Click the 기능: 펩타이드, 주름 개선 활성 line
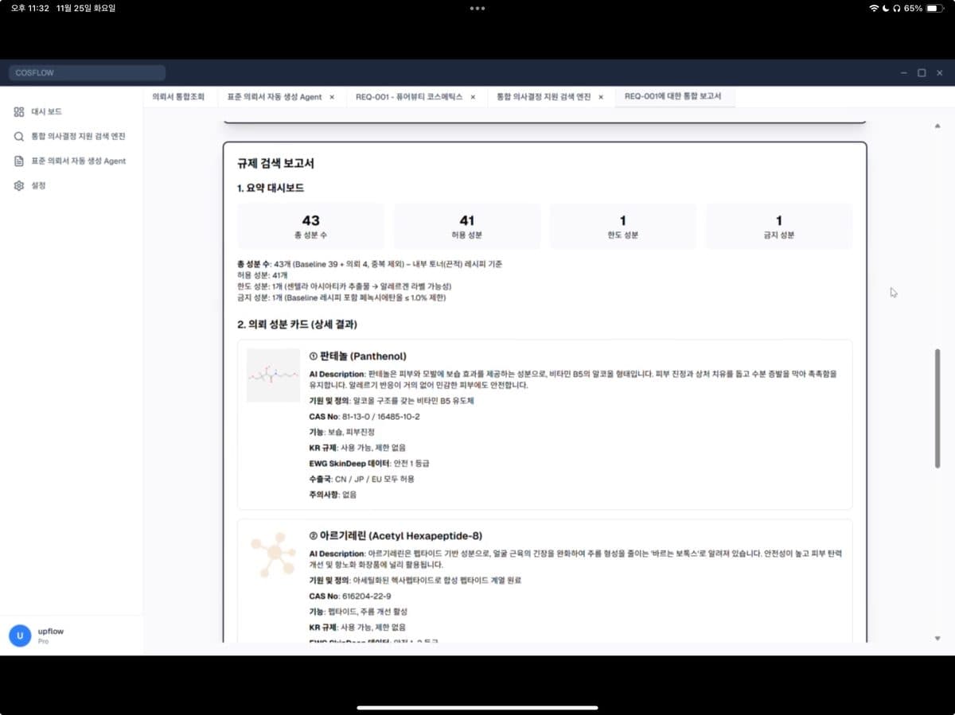Viewport: 955px width, 715px height. click(x=358, y=612)
